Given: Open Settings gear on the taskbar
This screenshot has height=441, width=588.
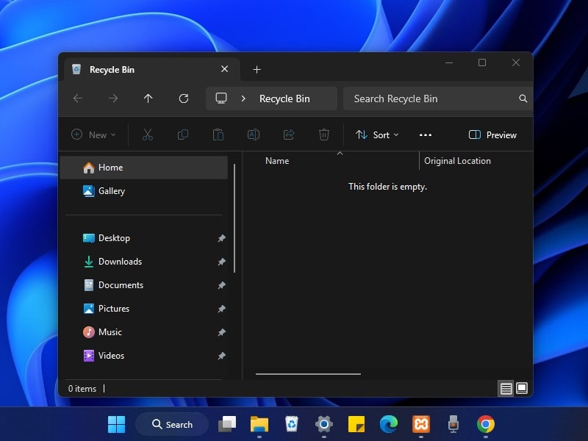Looking at the screenshot, I should point(324,424).
